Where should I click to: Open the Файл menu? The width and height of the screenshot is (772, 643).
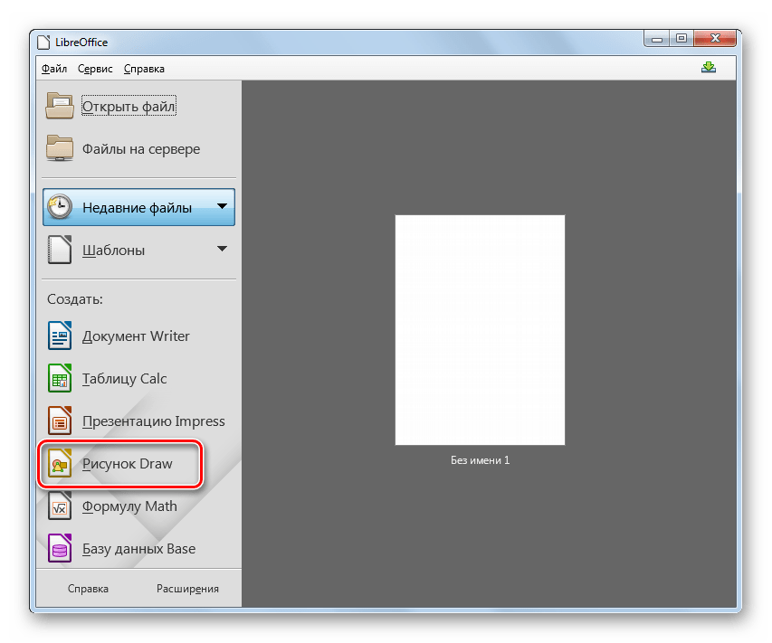(x=54, y=69)
